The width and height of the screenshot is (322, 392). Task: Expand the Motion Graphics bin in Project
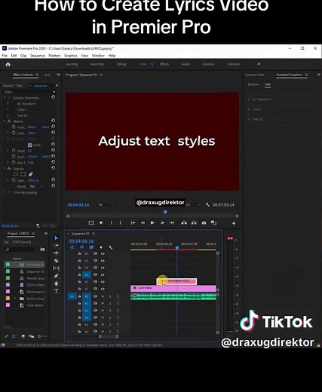(x=15, y=299)
